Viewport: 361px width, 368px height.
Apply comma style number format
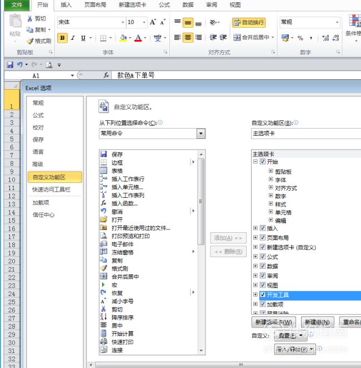point(311,38)
